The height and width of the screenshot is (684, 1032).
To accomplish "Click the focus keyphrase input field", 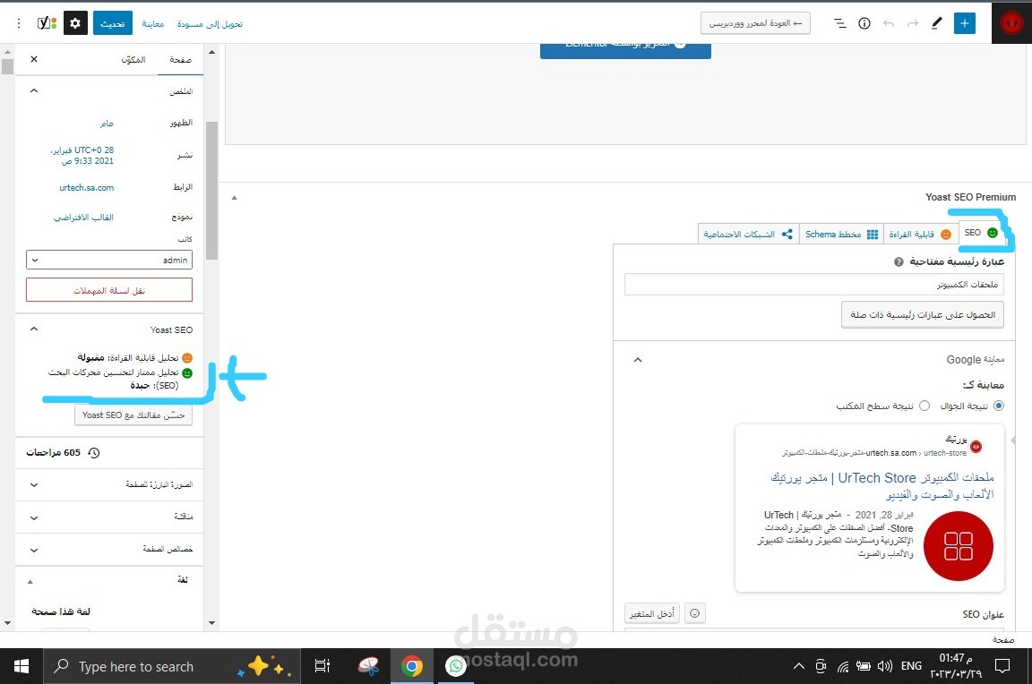I will pyautogui.click(x=814, y=284).
